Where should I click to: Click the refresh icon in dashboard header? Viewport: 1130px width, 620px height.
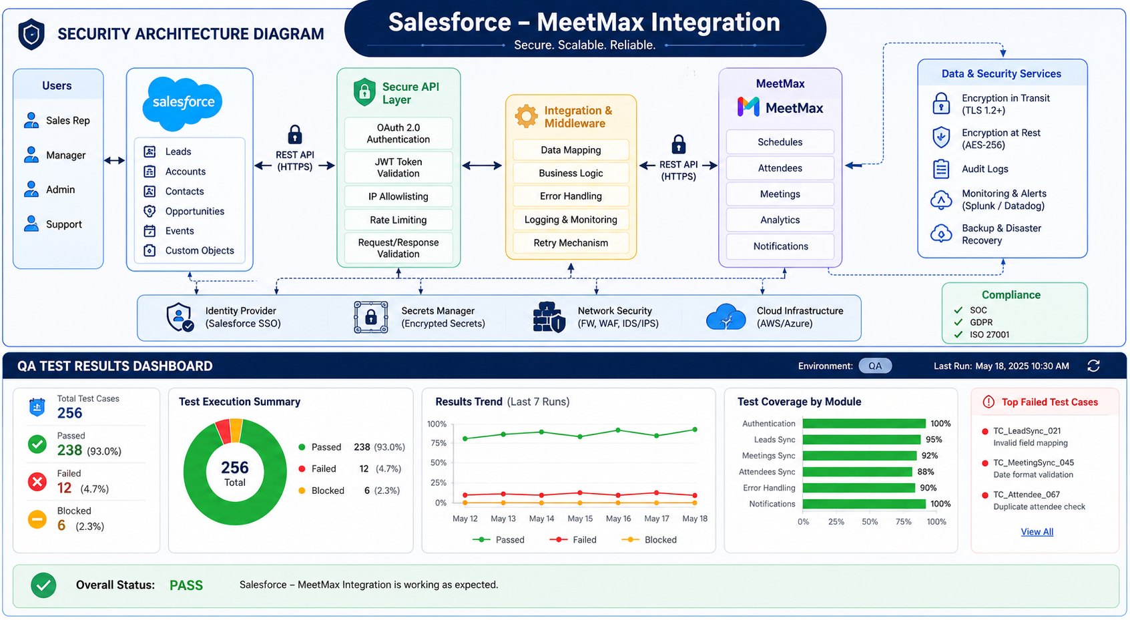click(1093, 366)
